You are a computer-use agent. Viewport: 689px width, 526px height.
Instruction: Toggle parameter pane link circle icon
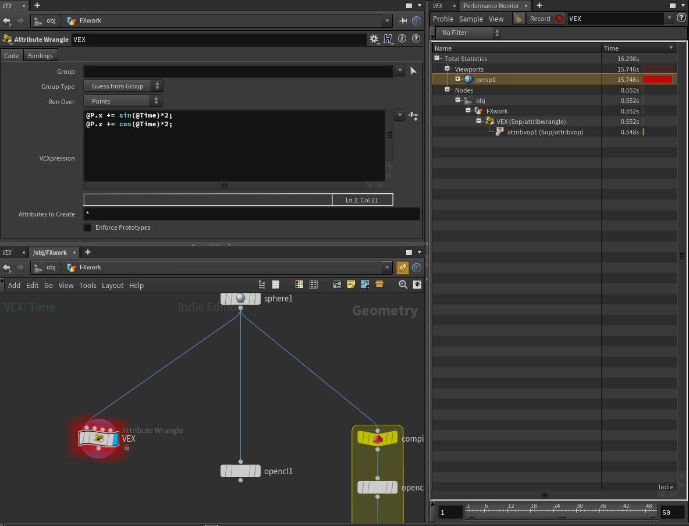tap(417, 20)
